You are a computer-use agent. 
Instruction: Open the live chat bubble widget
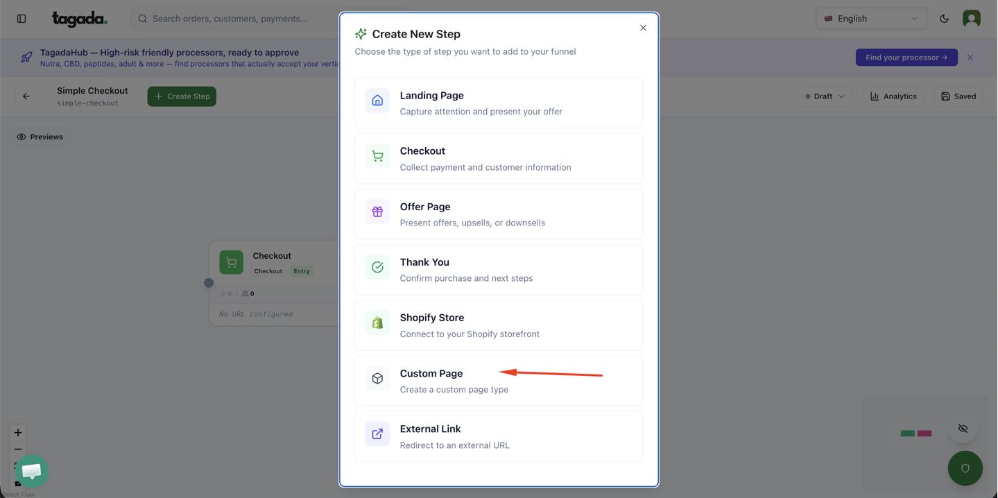point(31,471)
